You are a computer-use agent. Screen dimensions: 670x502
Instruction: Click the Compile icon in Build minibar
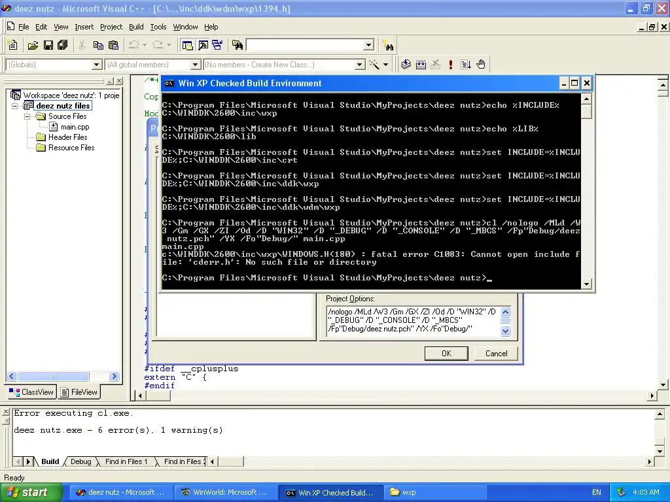pyautogui.click(x=406, y=65)
